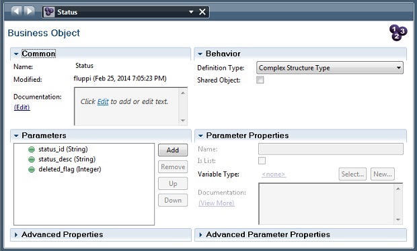The image size is (417, 251).
Task: Click the Remove parameter button
Action: click(x=173, y=167)
